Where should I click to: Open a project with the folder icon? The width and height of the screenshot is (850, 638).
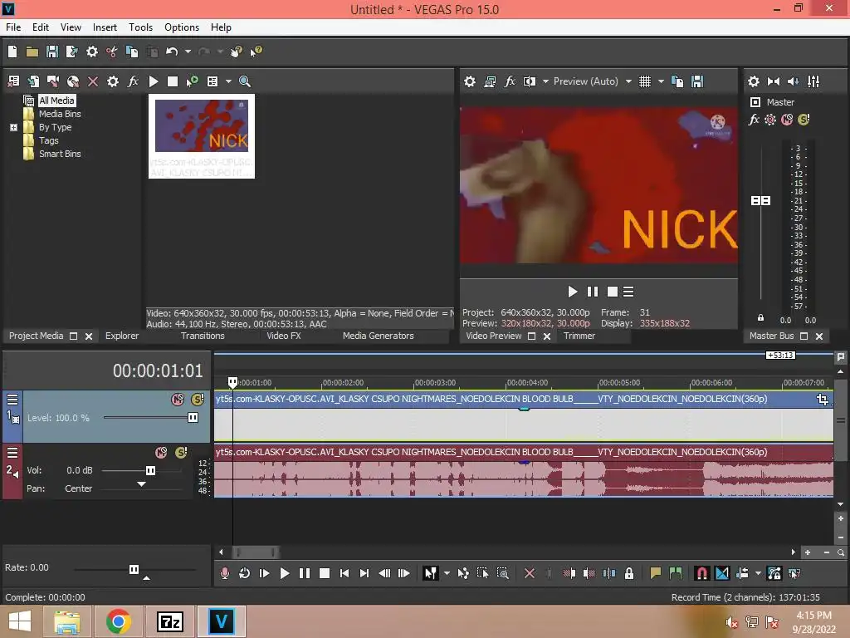(x=32, y=52)
